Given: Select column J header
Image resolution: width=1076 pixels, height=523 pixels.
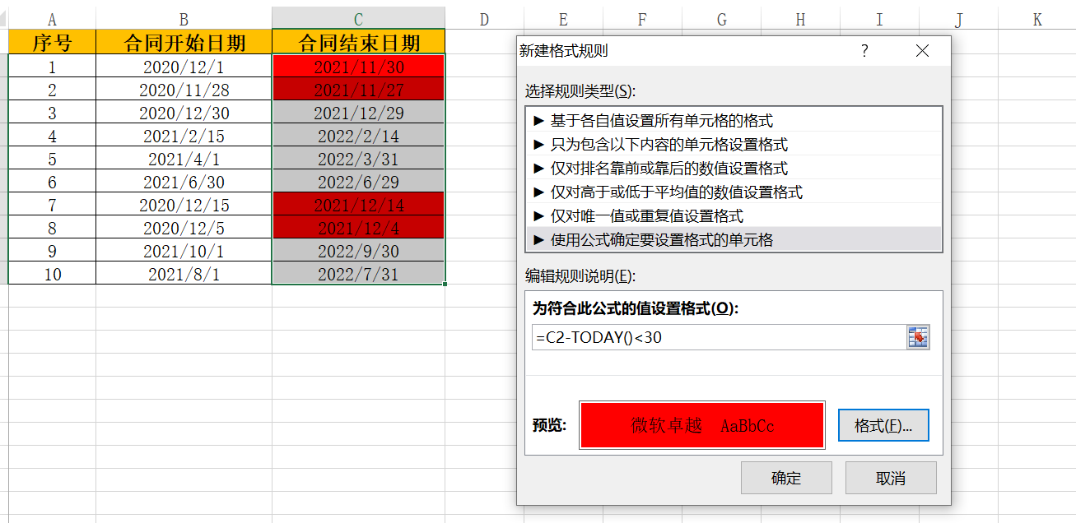Looking at the screenshot, I should [x=958, y=19].
